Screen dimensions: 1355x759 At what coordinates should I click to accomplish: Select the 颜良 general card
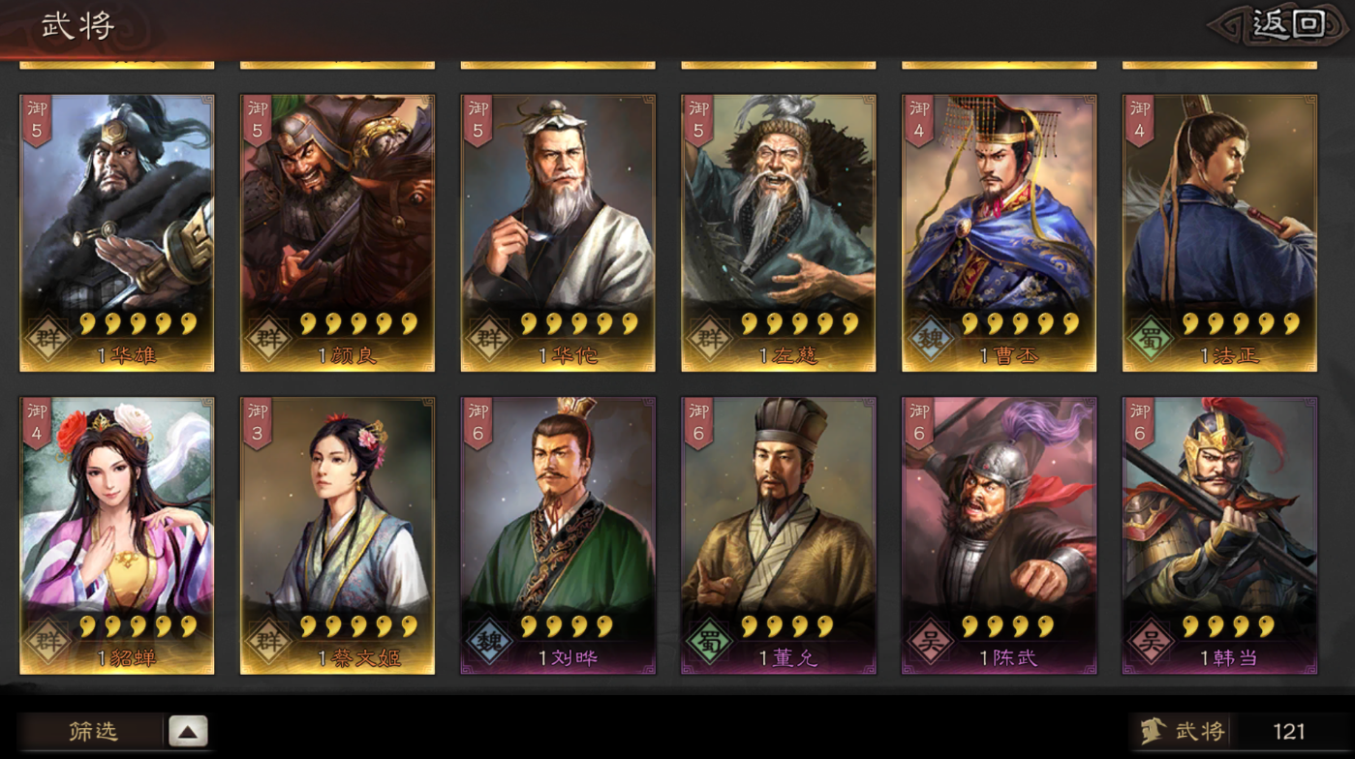337,232
